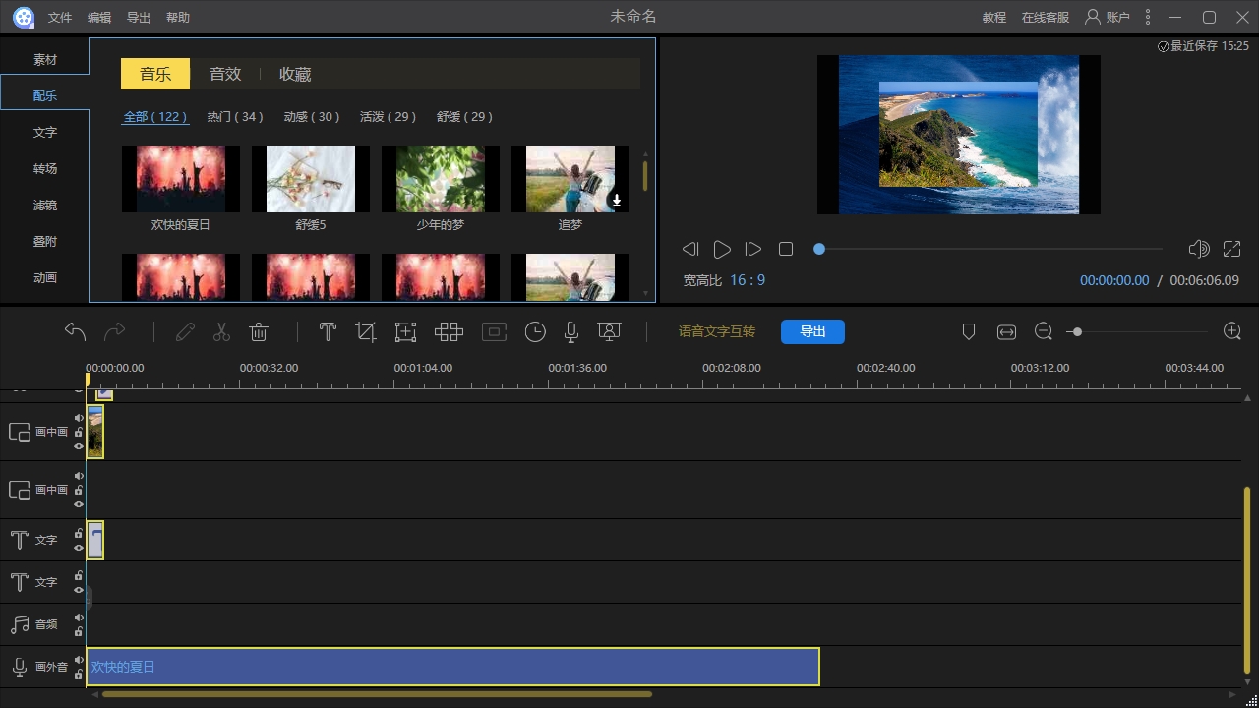The image size is (1259, 708).
Task: Open the duration clock icon
Action: tap(535, 331)
